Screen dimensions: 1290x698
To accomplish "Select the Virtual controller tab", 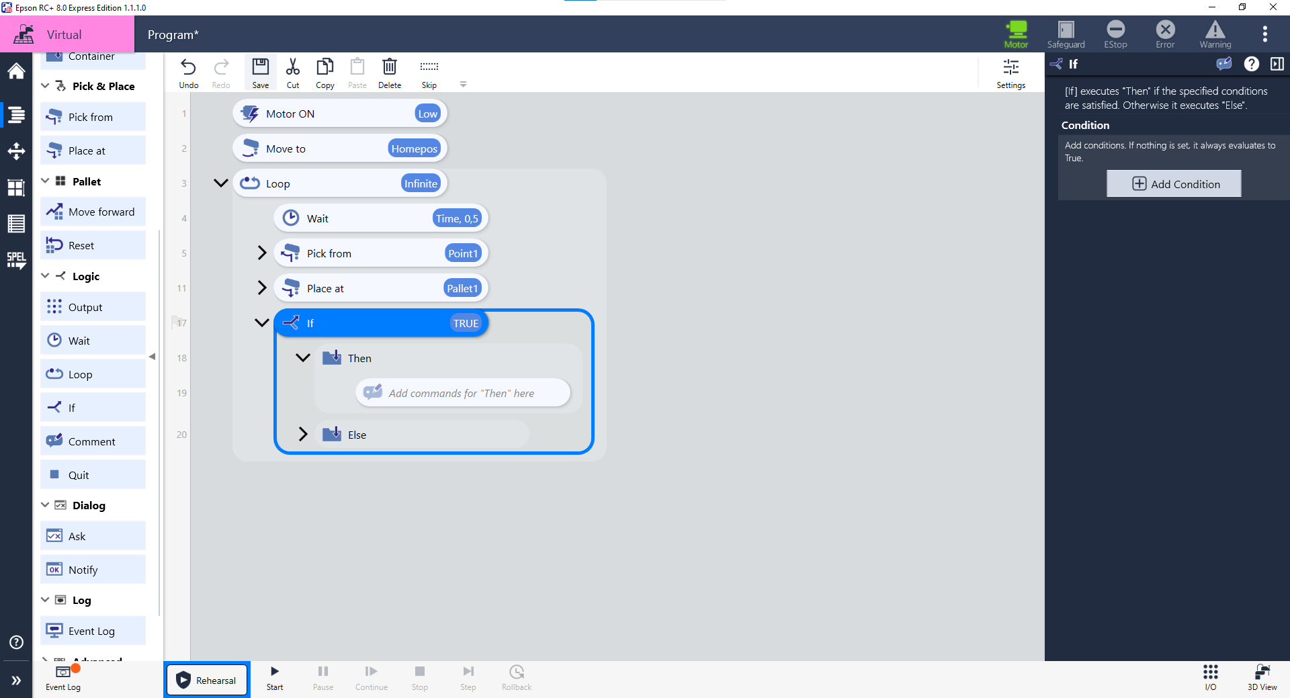I will (67, 34).
